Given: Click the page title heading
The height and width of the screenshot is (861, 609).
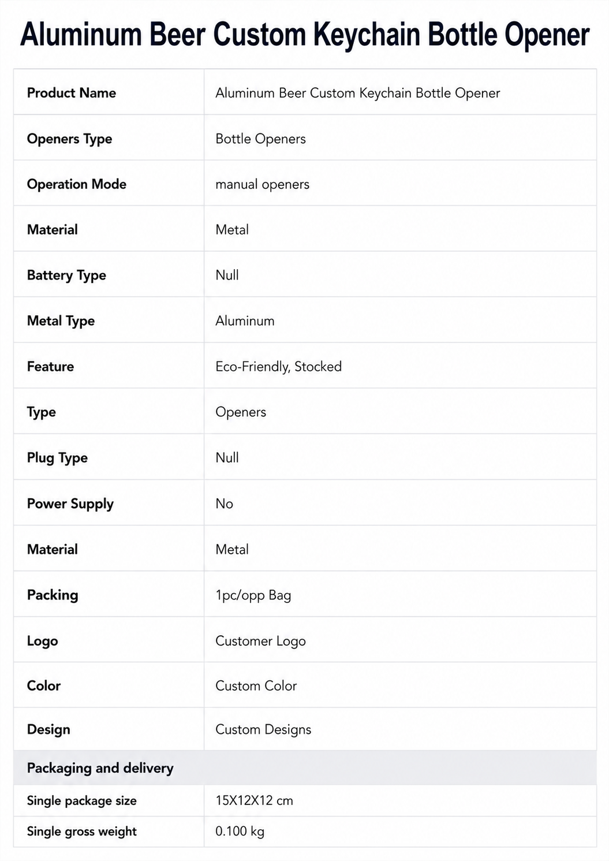Looking at the screenshot, I should pyautogui.click(x=305, y=35).
